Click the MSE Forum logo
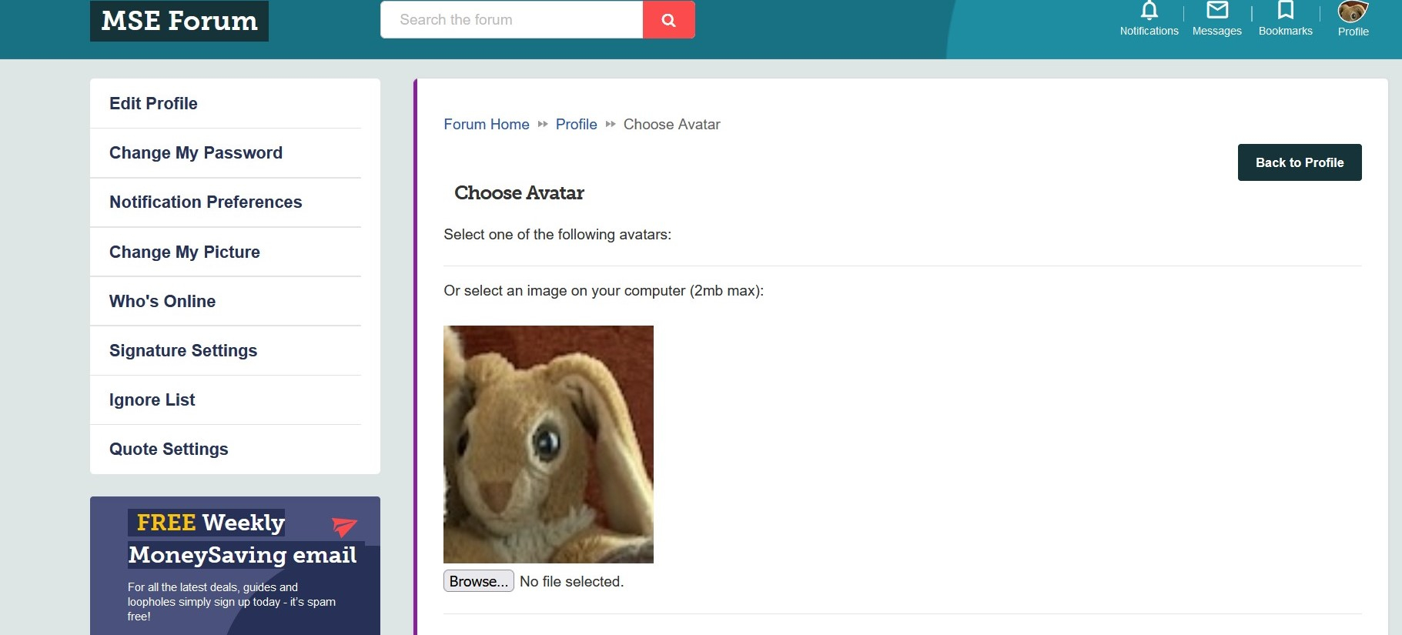The height and width of the screenshot is (635, 1402). [179, 21]
